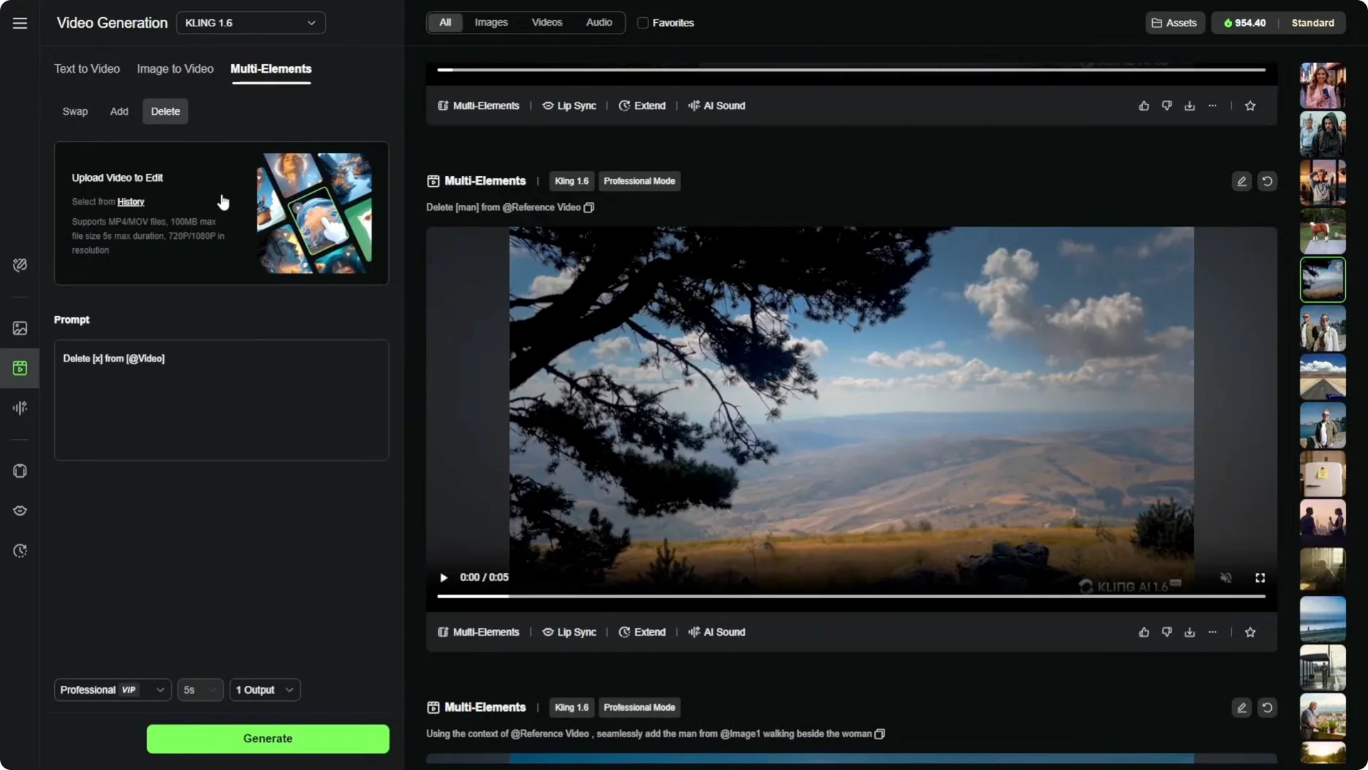Image resolution: width=1368 pixels, height=770 pixels.
Task: Star the video as a favorite
Action: pos(1250,632)
